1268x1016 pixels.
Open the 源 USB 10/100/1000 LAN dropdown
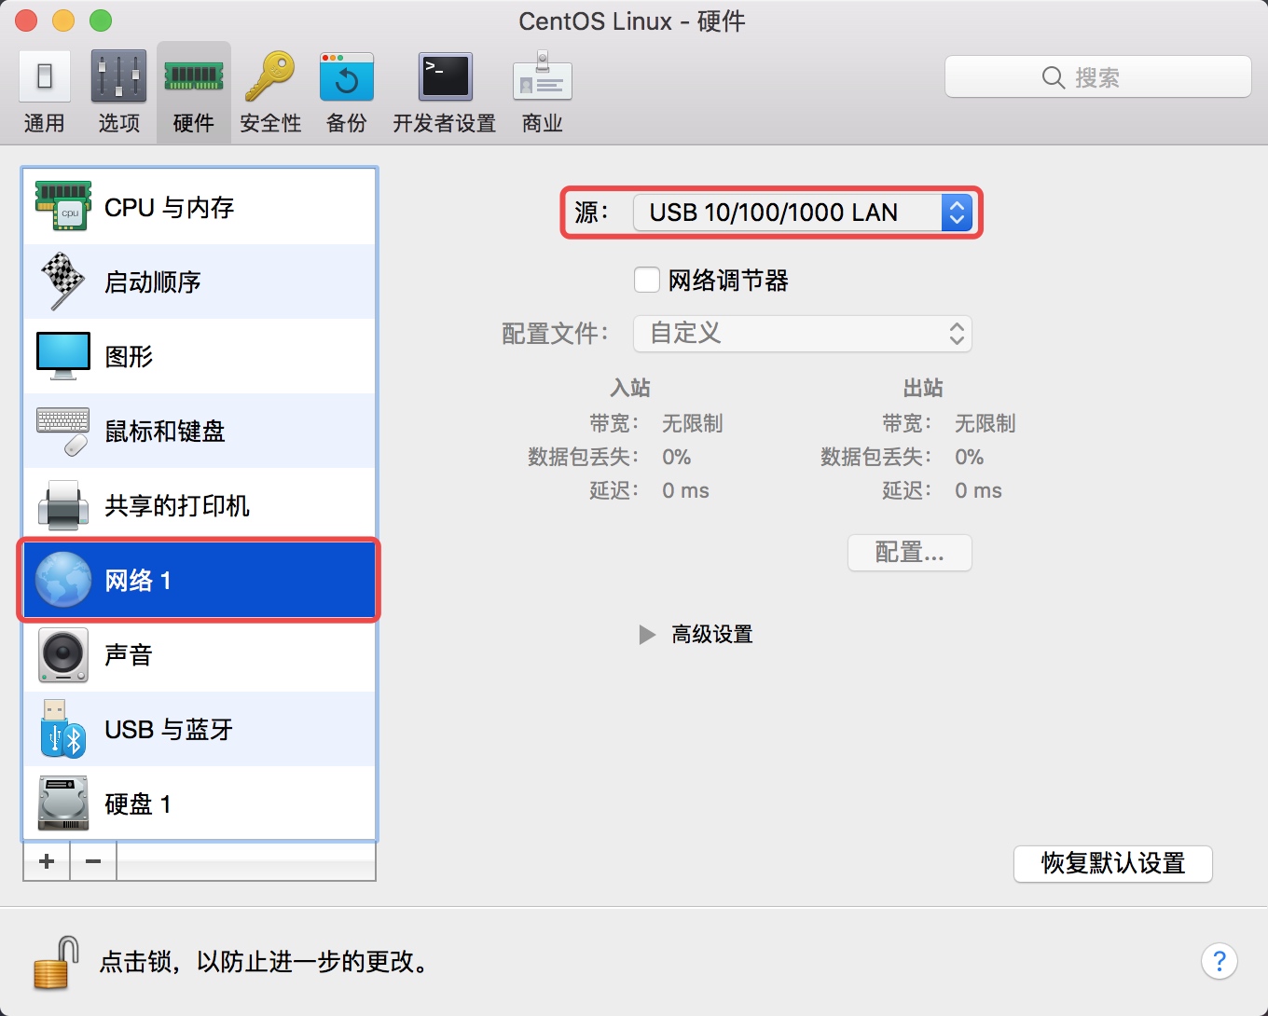pyautogui.click(x=803, y=213)
